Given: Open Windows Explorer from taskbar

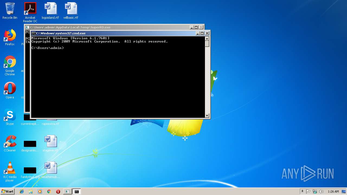Looking at the screenshot, I should point(31,191).
